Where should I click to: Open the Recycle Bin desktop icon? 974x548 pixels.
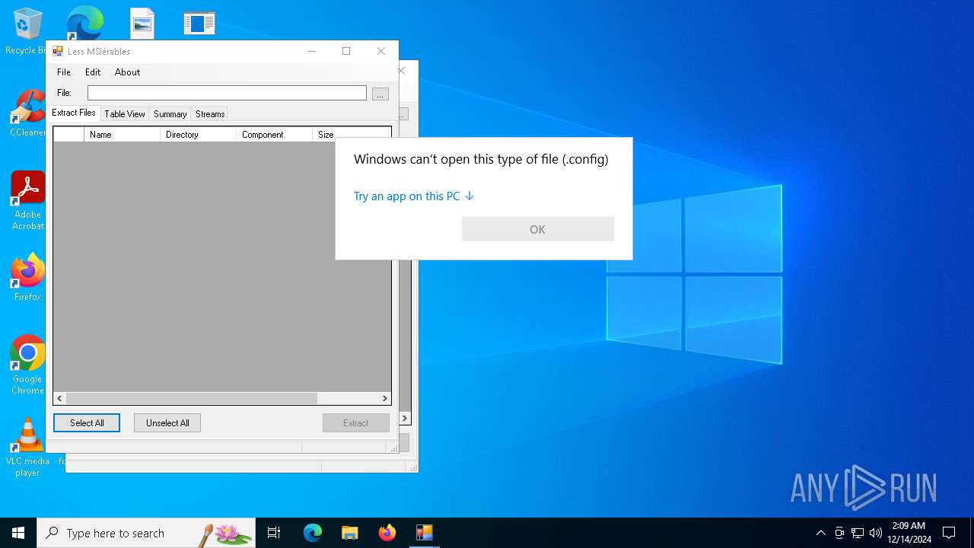(27, 32)
